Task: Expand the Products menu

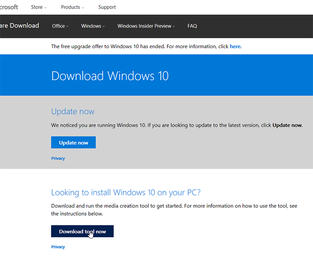Action: click(x=72, y=7)
